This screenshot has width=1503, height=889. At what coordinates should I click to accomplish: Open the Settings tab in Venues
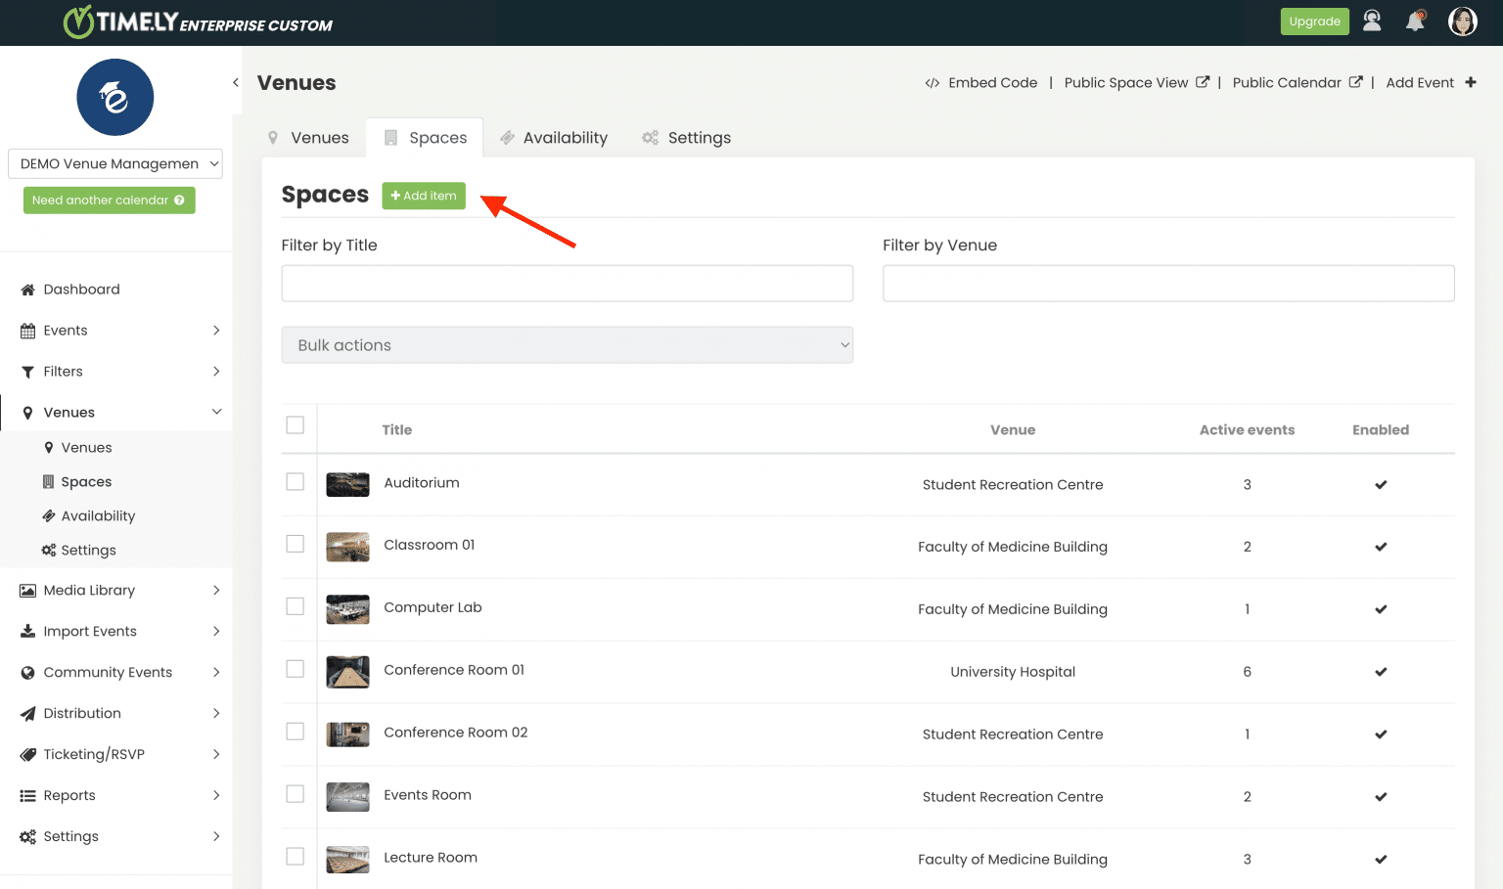click(687, 138)
